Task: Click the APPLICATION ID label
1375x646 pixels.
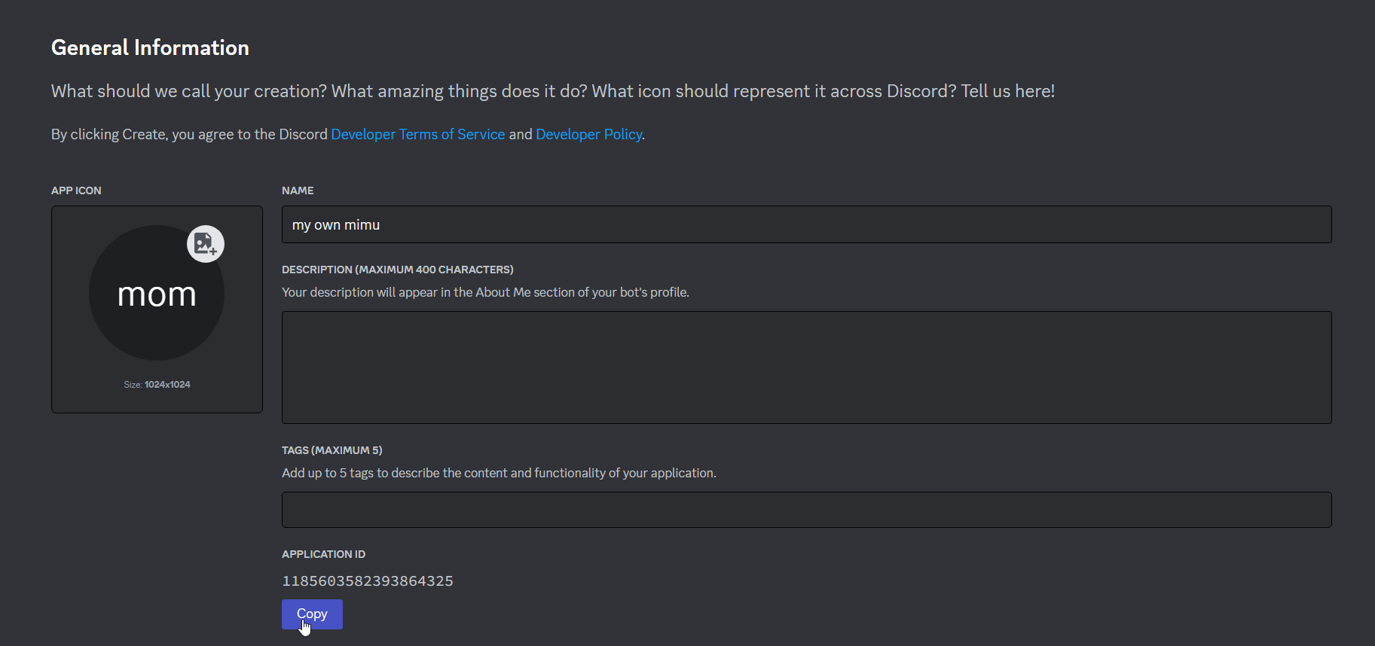Action: (x=323, y=554)
